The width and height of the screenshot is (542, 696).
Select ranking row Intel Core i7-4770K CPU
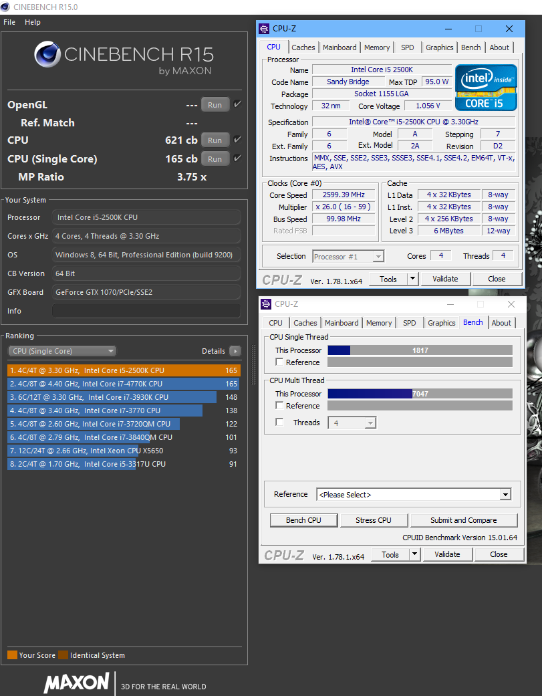pyautogui.click(x=124, y=384)
